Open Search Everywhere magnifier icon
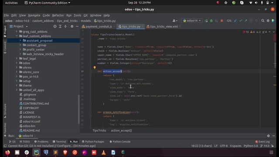The image size is (279, 157). pos(262,21)
